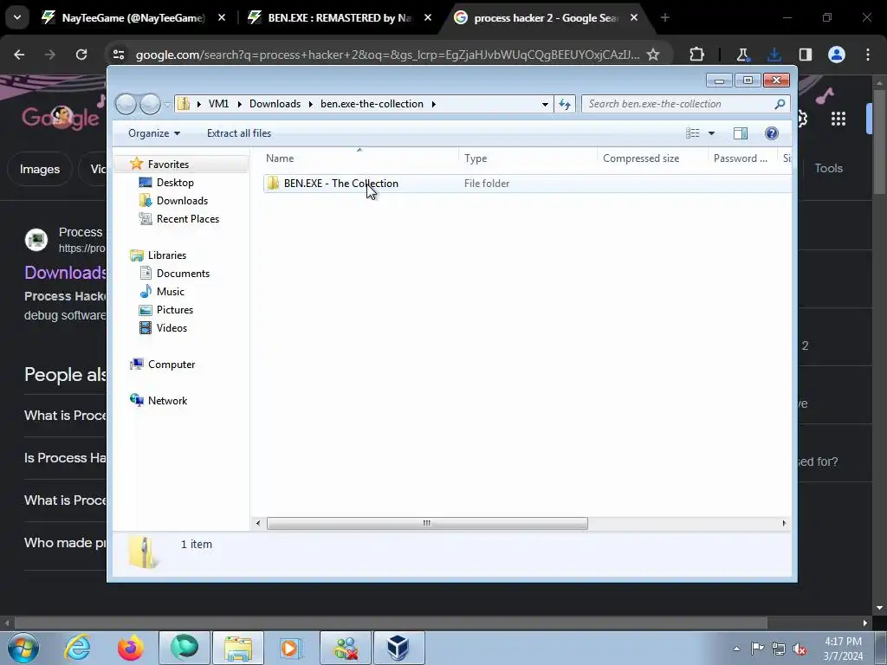887x665 pixels.
Task: Click the Explorer back navigation button
Action: point(126,104)
